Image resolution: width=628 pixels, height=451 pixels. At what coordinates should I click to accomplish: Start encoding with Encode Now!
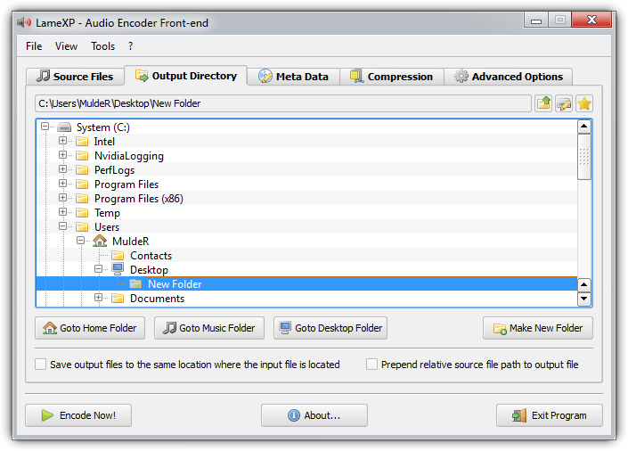point(78,415)
